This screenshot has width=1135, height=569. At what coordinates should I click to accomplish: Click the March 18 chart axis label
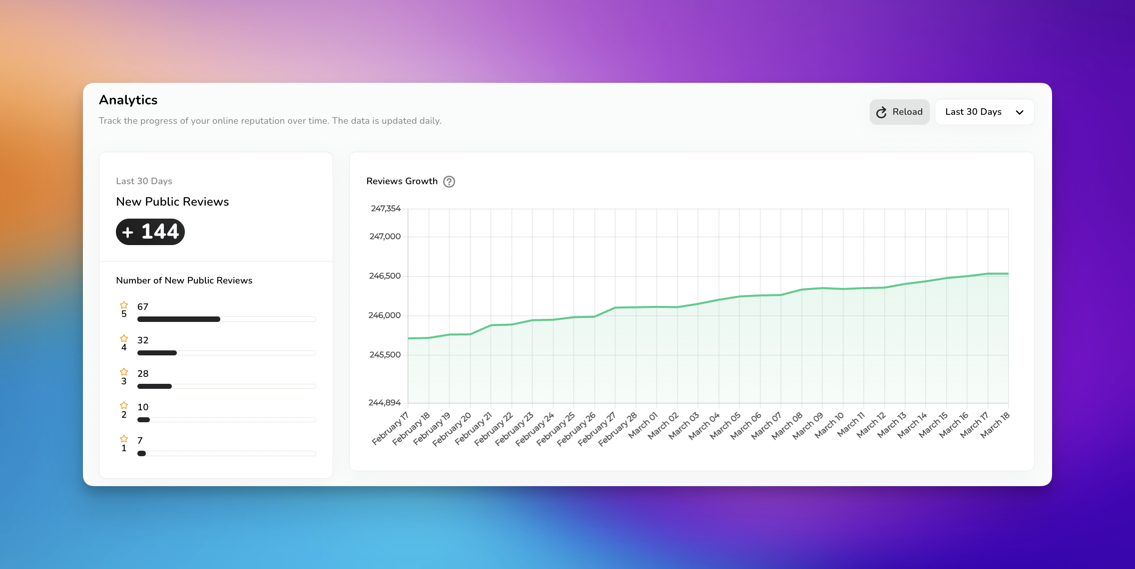(995, 425)
